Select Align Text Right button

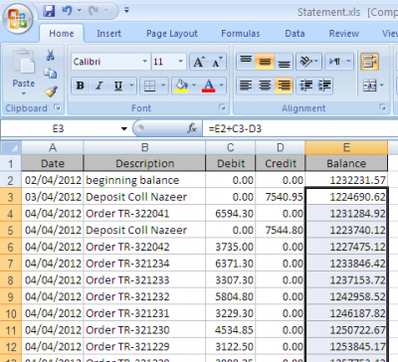tap(284, 86)
